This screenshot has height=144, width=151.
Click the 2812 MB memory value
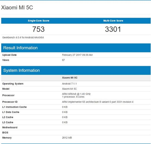coord(67,138)
